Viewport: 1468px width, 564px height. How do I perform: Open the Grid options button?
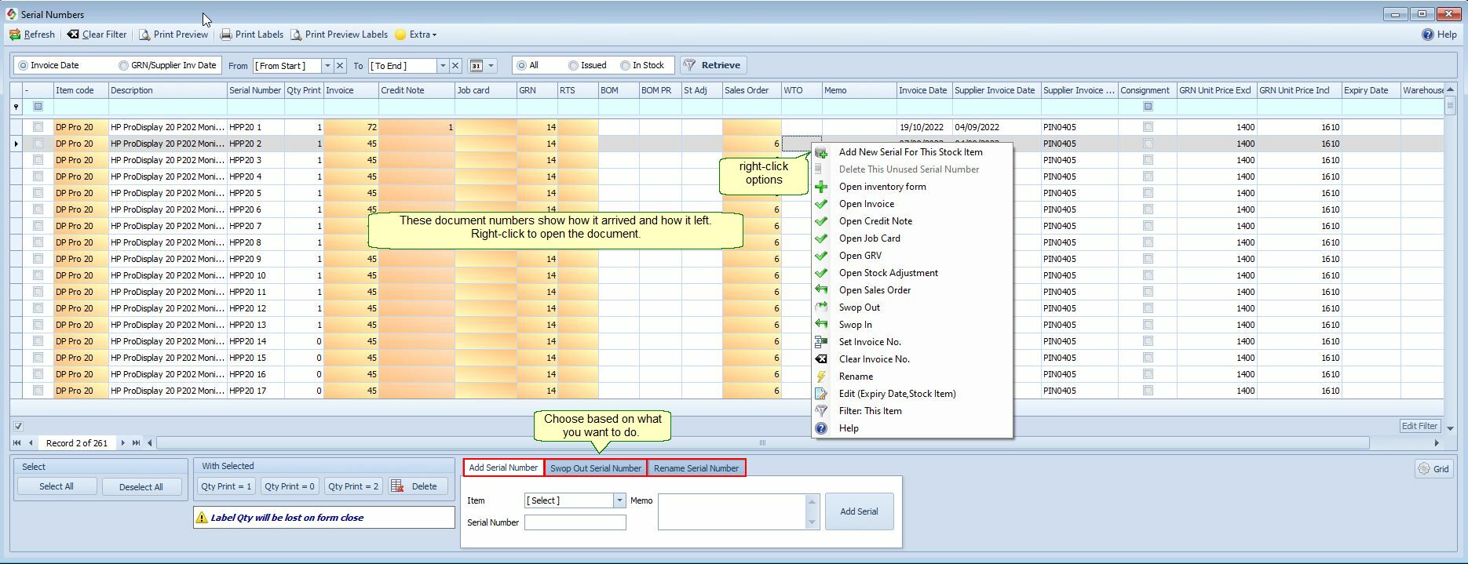[1433, 469]
